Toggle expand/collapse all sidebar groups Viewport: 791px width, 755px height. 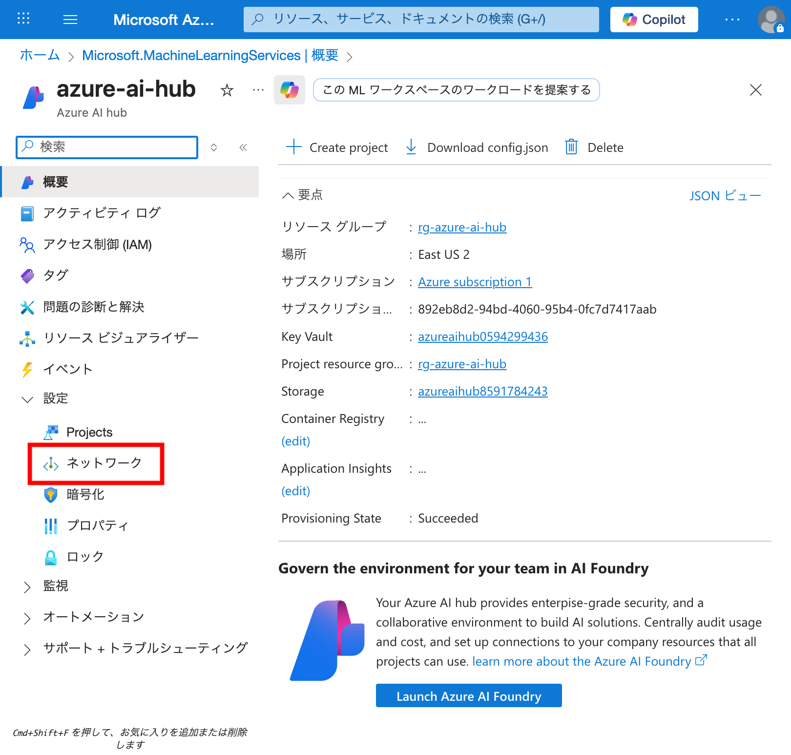pyautogui.click(x=214, y=147)
